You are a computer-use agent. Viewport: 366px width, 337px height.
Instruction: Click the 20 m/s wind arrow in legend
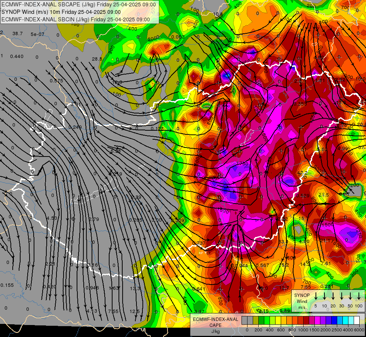coord(333,295)
